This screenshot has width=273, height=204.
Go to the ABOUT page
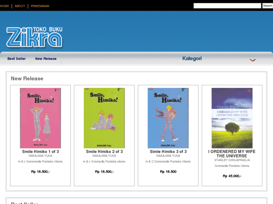click(x=20, y=6)
